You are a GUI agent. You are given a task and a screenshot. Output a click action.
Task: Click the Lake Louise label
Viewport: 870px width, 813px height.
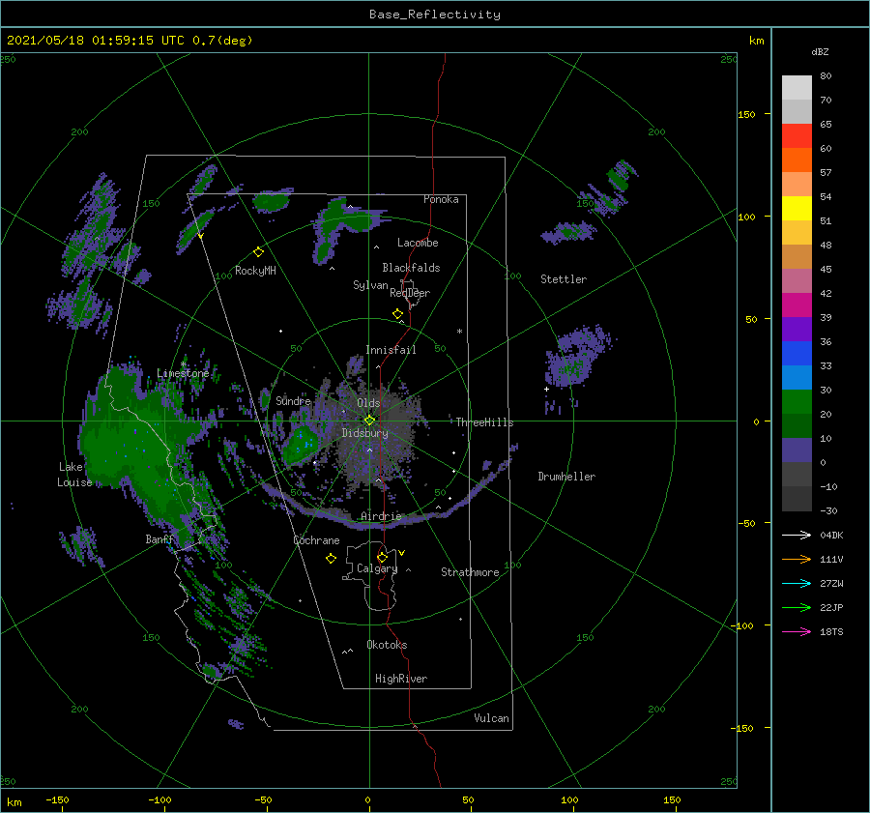click(x=74, y=475)
